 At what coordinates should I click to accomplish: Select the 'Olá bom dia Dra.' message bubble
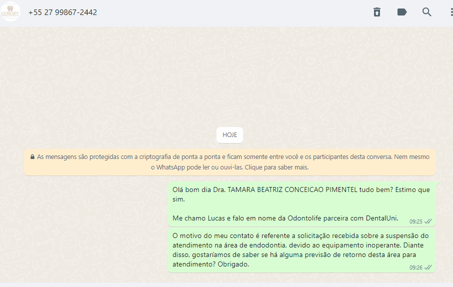[301, 204]
